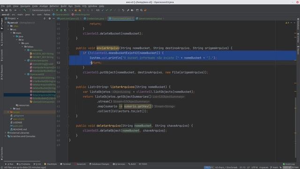Click the green Run icon
Image resolution: width=300 pixels, height=169 pixels.
(x=57, y=10)
